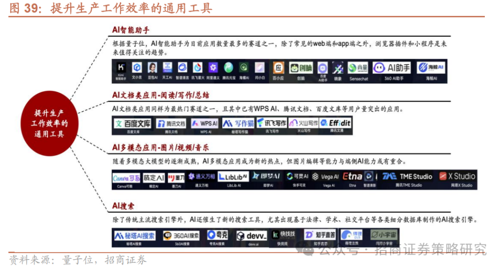Open the 秘塔AI搜索 logo
This screenshot has width=503, height=269.
point(134,236)
